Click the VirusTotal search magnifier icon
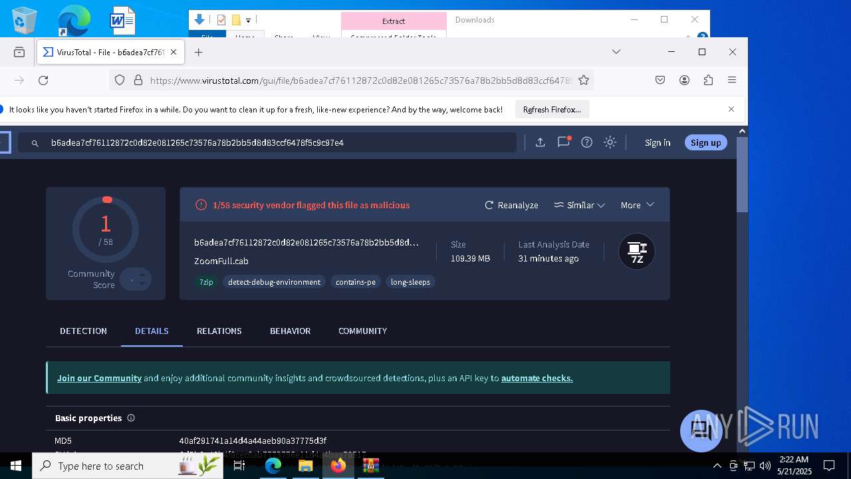Image resolution: width=851 pixels, height=479 pixels. (x=35, y=143)
